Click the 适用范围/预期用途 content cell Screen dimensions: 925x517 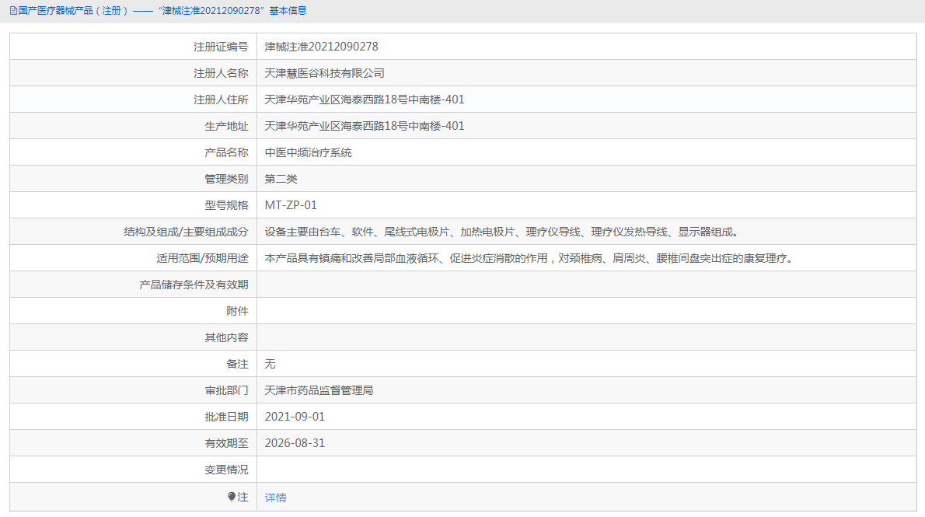coord(529,257)
